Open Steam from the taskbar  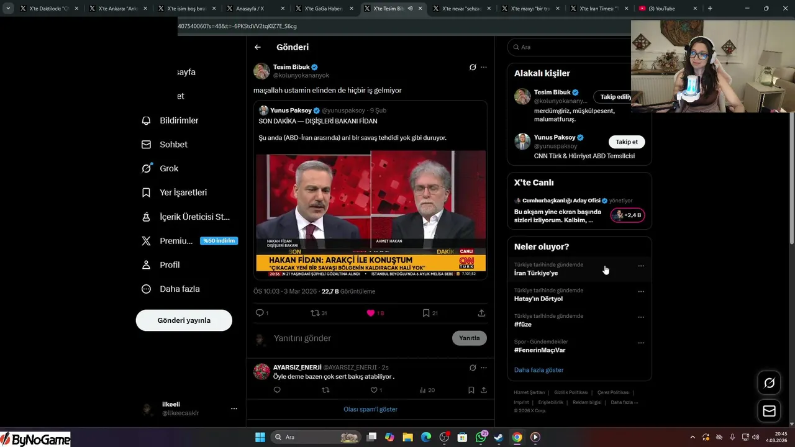tap(499, 437)
